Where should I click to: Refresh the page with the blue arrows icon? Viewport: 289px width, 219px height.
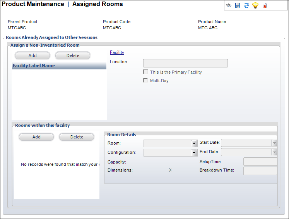click(x=246, y=5)
